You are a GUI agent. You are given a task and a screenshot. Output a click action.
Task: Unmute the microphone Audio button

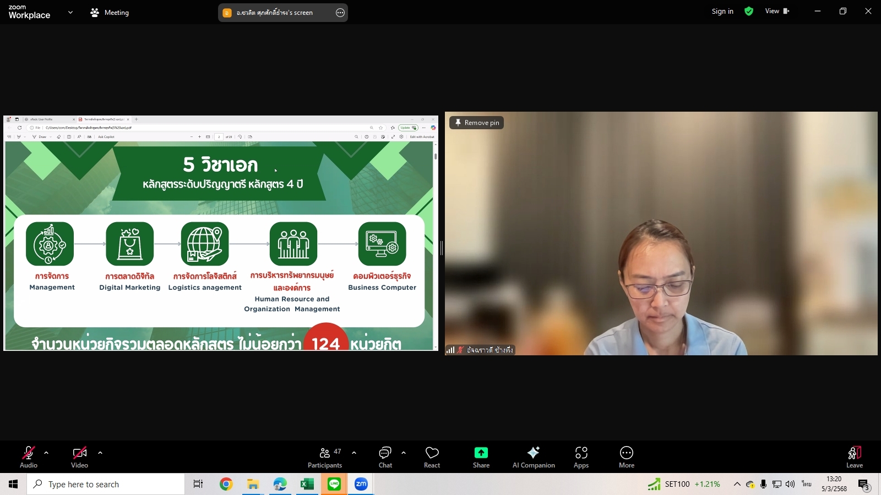click(x=29, y=457)
